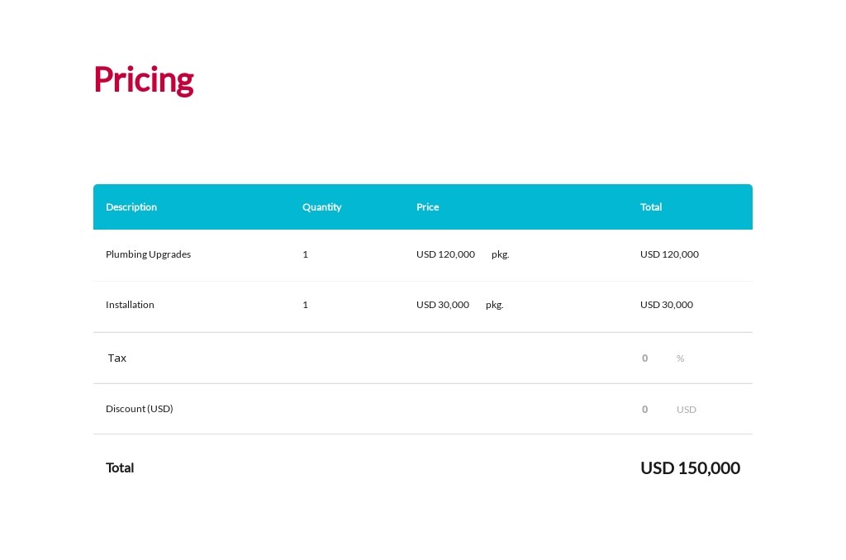Click the Quantity column header
Screen dimensions: 846x560
click(321, 207)
